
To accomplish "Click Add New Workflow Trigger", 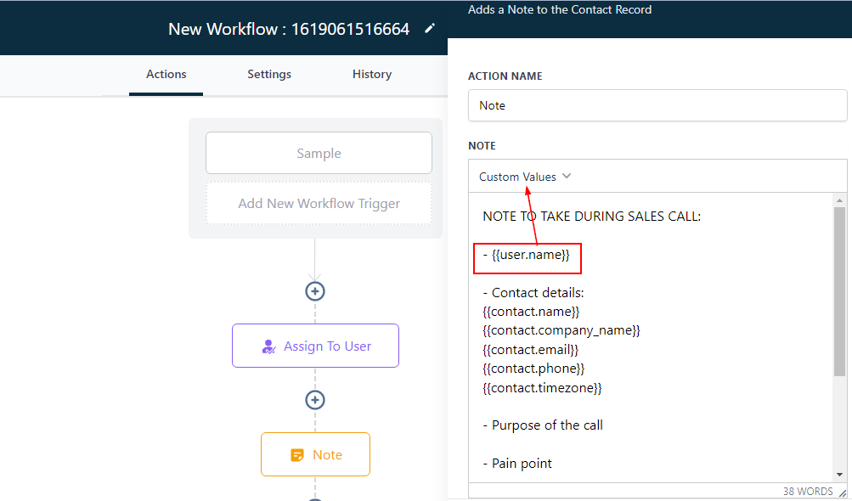I will (319, 204).
